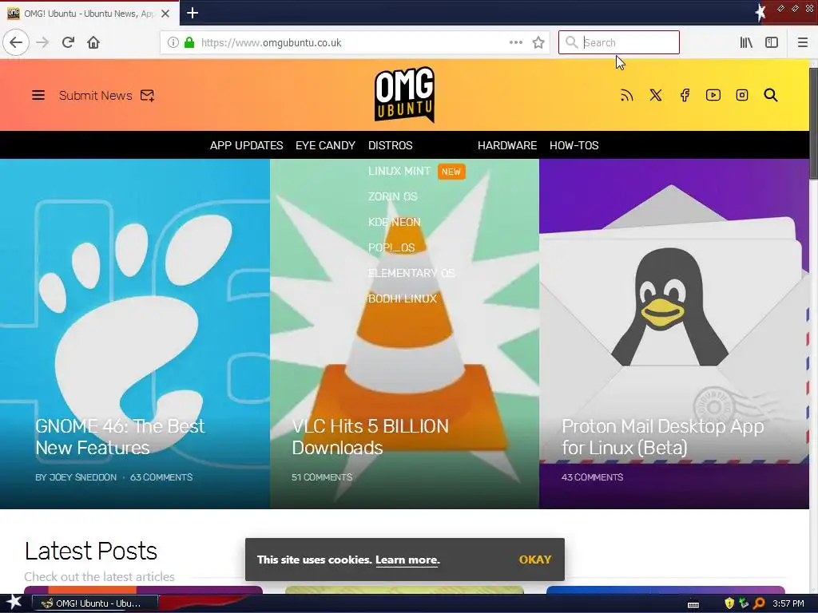Select Zorin OS from Distros menu

pos(392,196)
